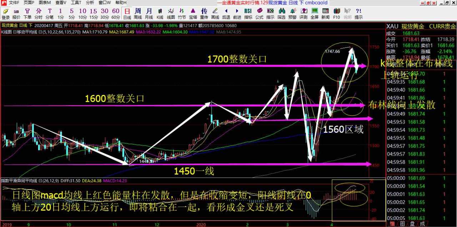Click the MA2:1687.49 indicator value
Screen dimensions: 457x227
[122, 32]
